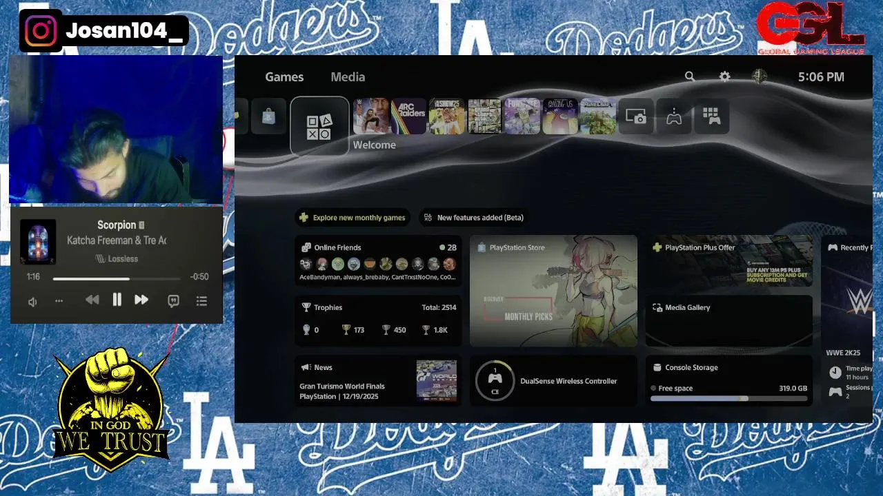The height and width of the screenshot is (496, 883).
Task: Click Explore new monthly games button
Action: 353,218
